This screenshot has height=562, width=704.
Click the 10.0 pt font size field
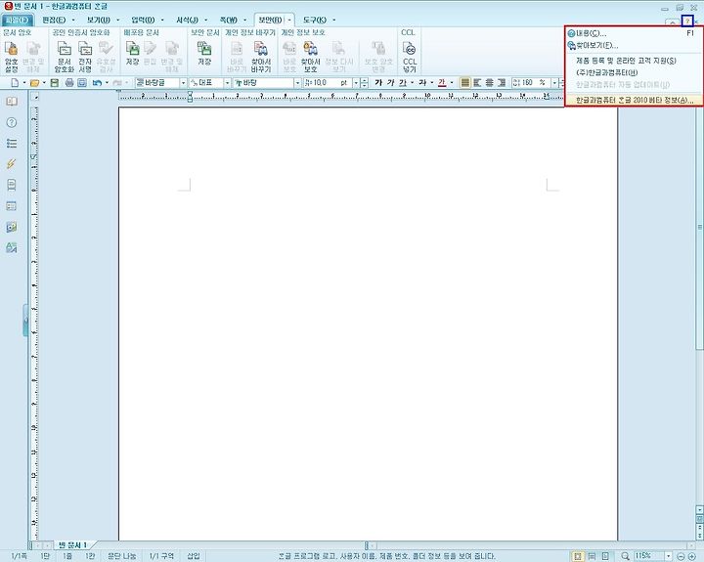click(x=328, y=83)
